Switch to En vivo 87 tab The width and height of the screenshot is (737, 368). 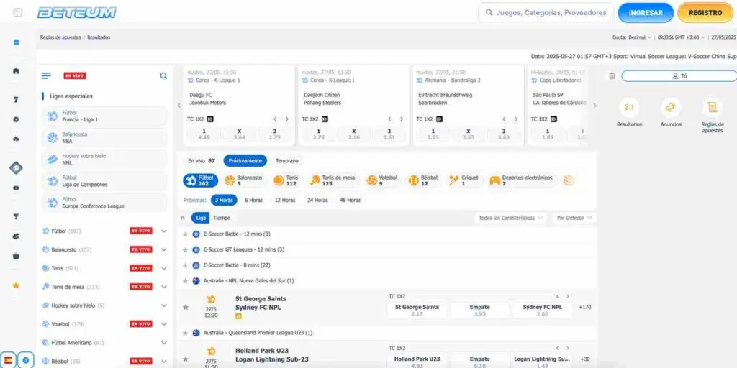(202, 160)
